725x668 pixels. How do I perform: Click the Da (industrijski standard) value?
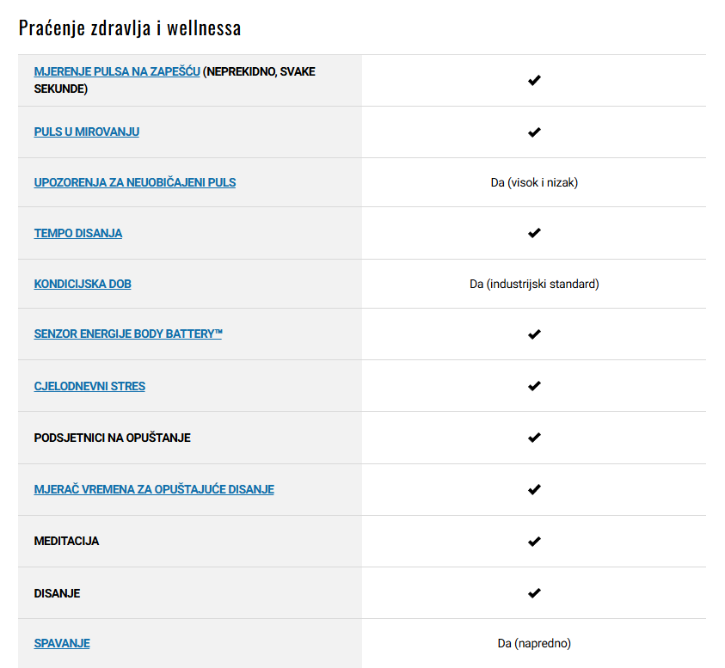pos(534,284)
